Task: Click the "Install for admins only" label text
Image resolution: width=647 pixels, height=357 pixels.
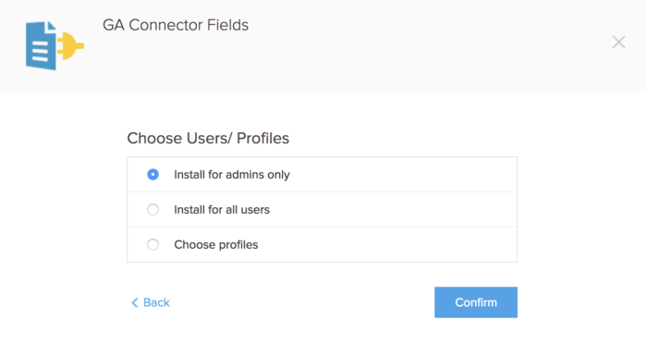Action: point(232,175)
